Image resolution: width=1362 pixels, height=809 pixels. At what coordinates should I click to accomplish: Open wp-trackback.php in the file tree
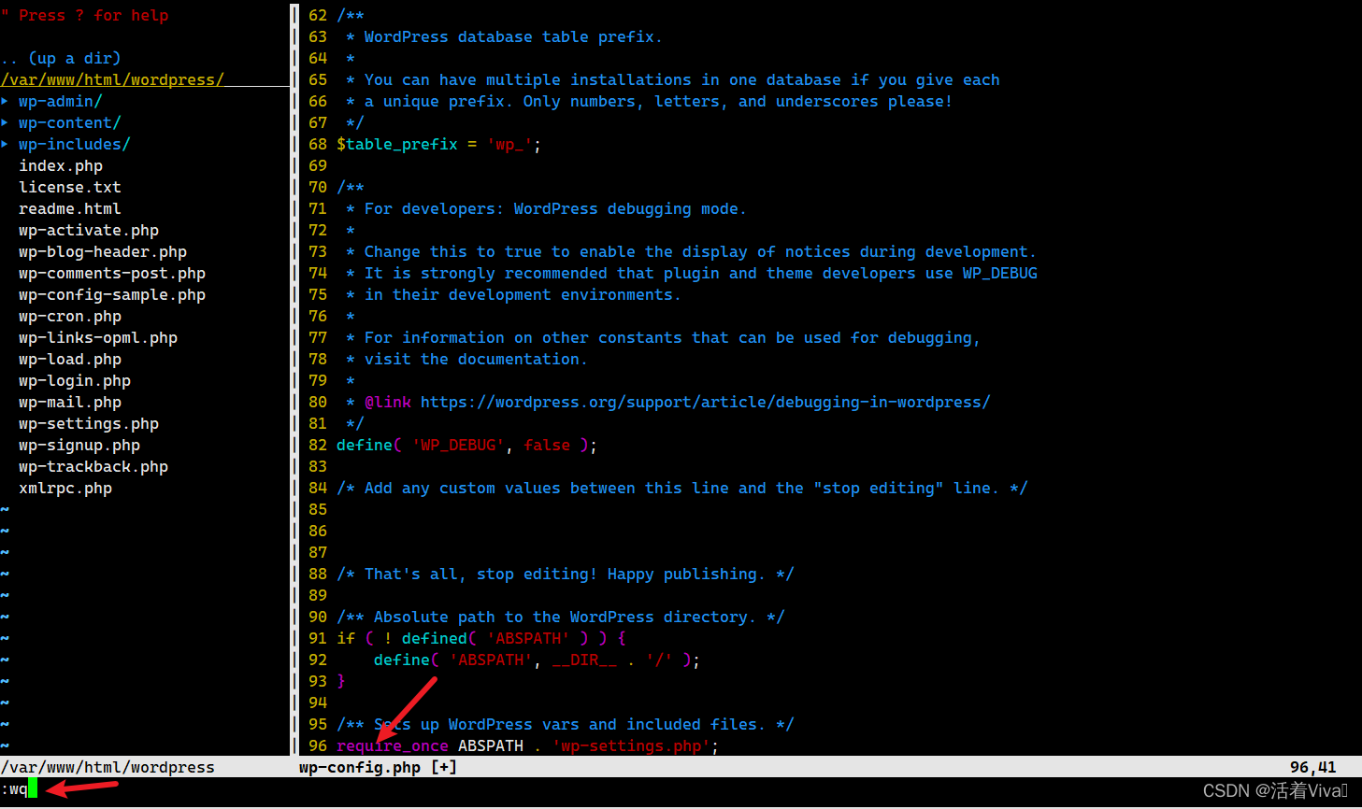[93, 466]
